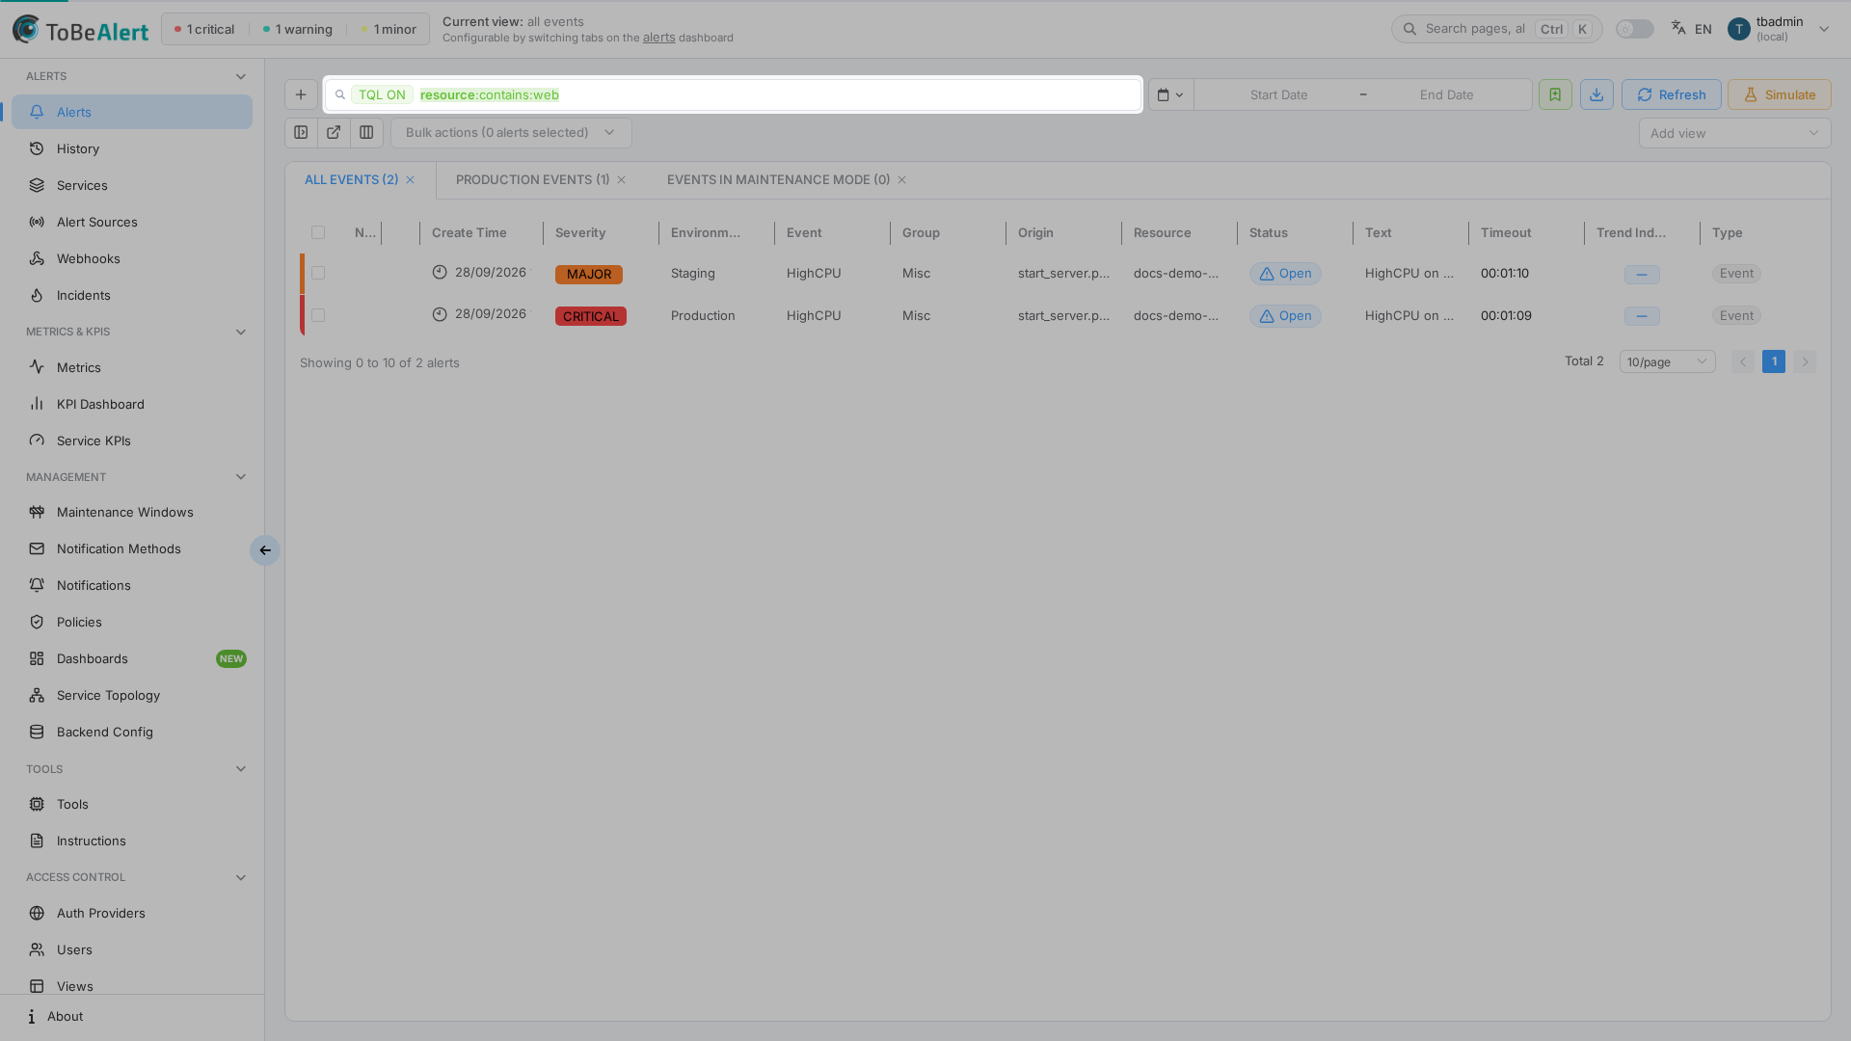This screenshot has height=1041, width=1851.
Task: Click the plus add filter icon
Action: (x=301, y=94)
